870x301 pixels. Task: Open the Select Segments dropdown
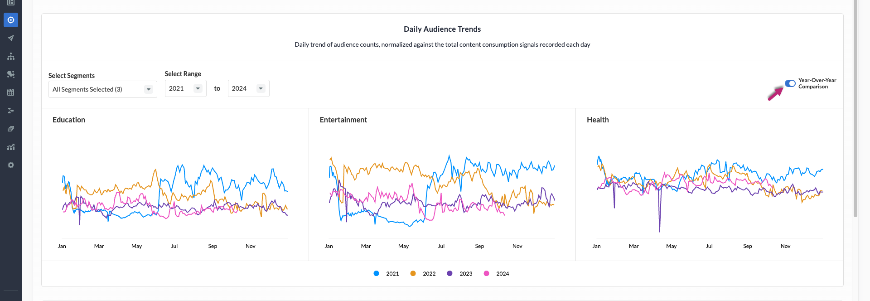(102, 89)
